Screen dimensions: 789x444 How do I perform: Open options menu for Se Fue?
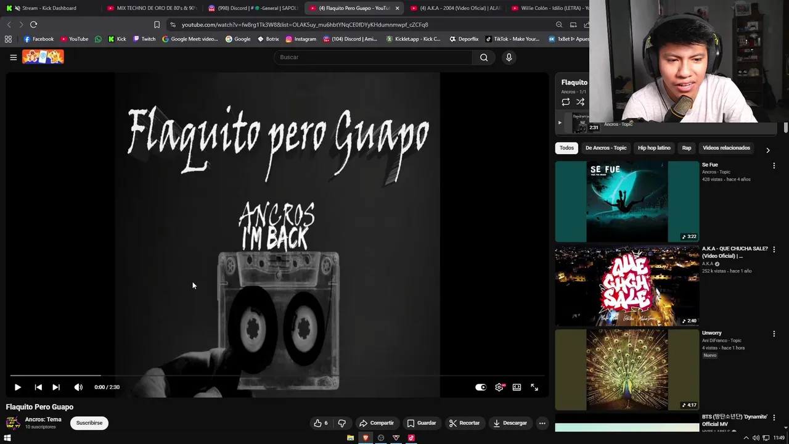(774, 166)
